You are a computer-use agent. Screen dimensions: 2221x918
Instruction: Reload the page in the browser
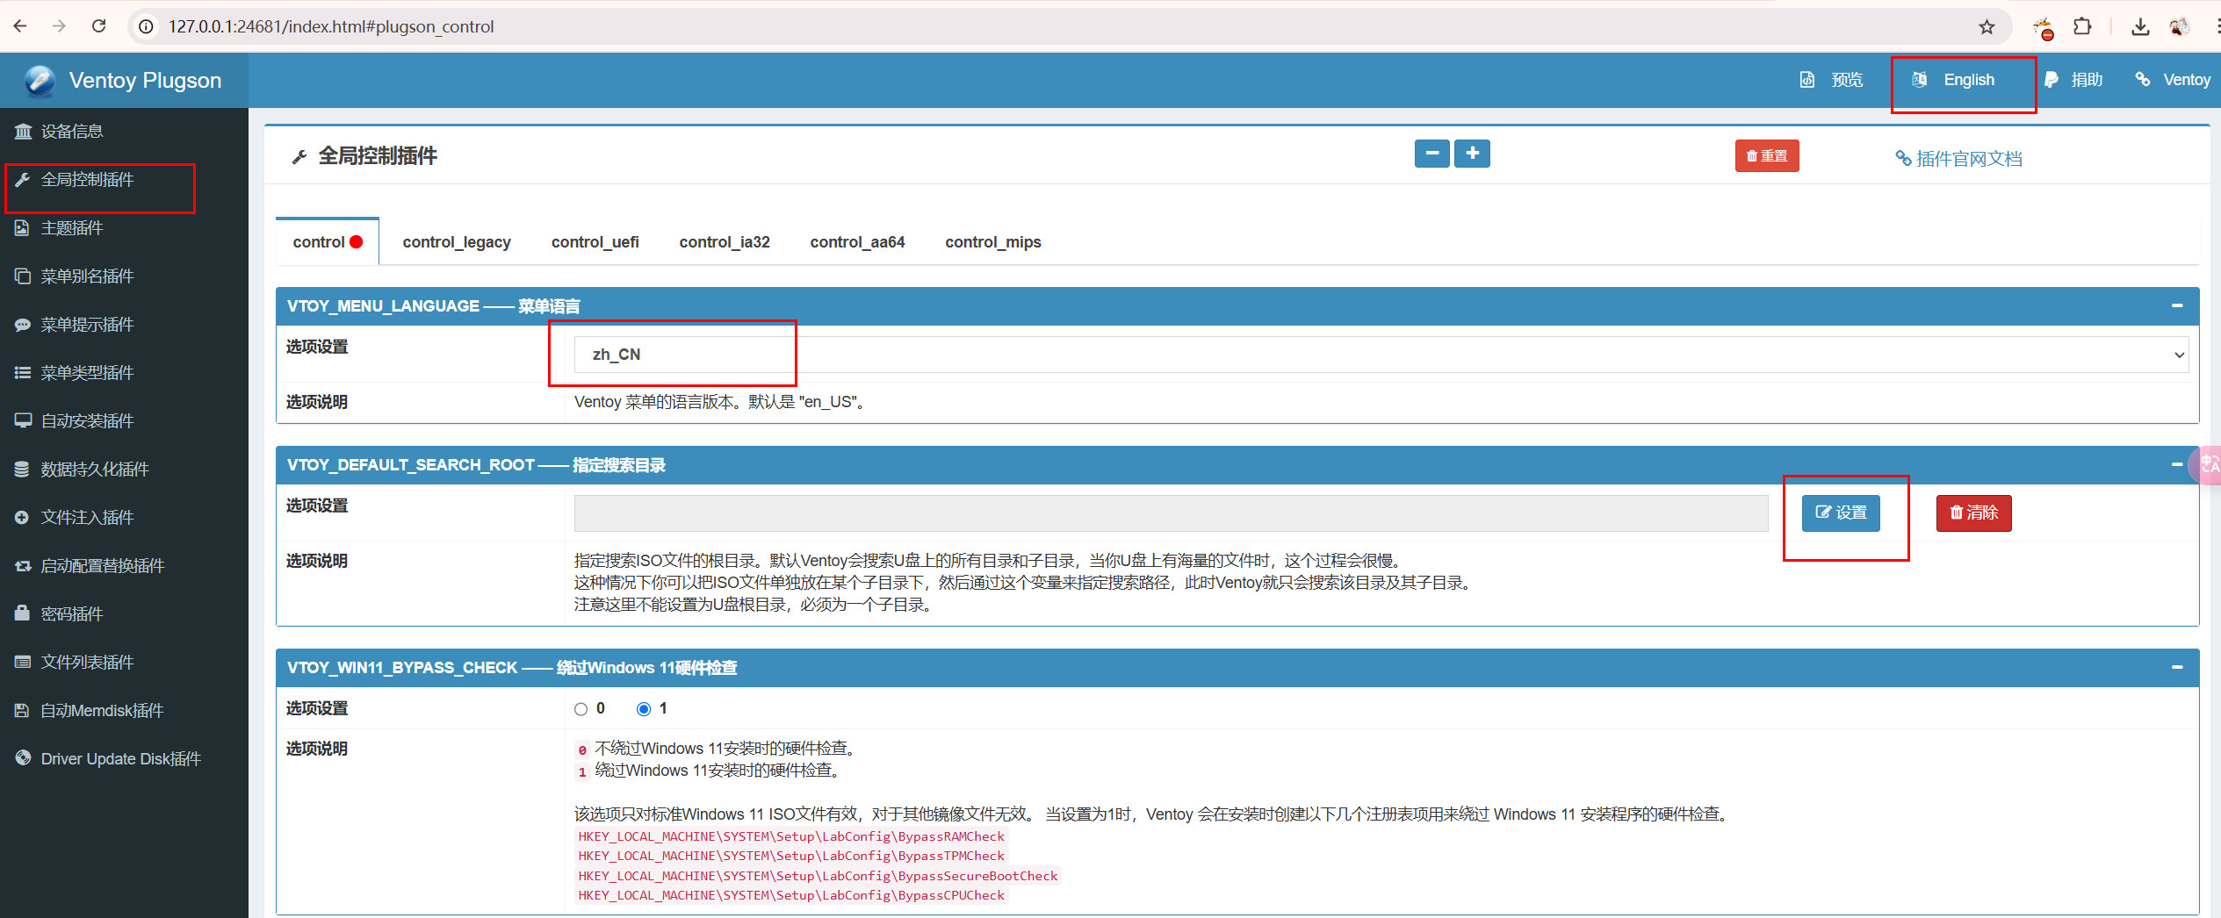pyautogui.click(x=99, y=26)
